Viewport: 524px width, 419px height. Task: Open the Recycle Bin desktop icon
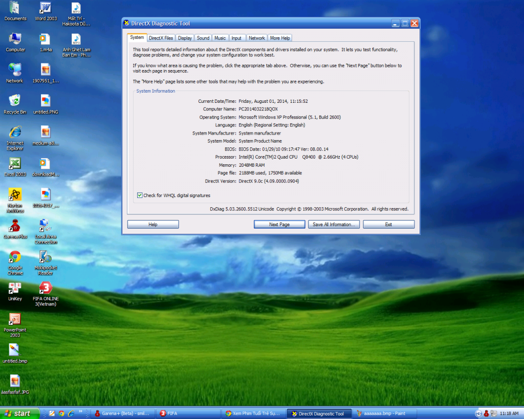(15, 101)
